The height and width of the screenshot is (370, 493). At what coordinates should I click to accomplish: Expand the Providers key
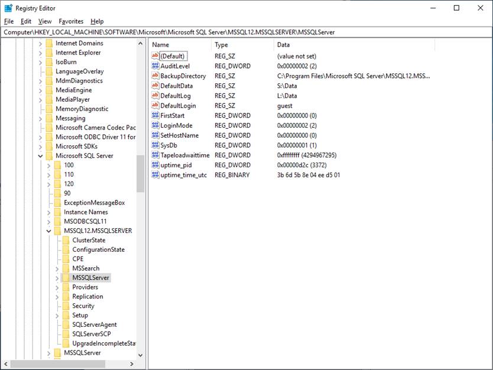[57, 287]
